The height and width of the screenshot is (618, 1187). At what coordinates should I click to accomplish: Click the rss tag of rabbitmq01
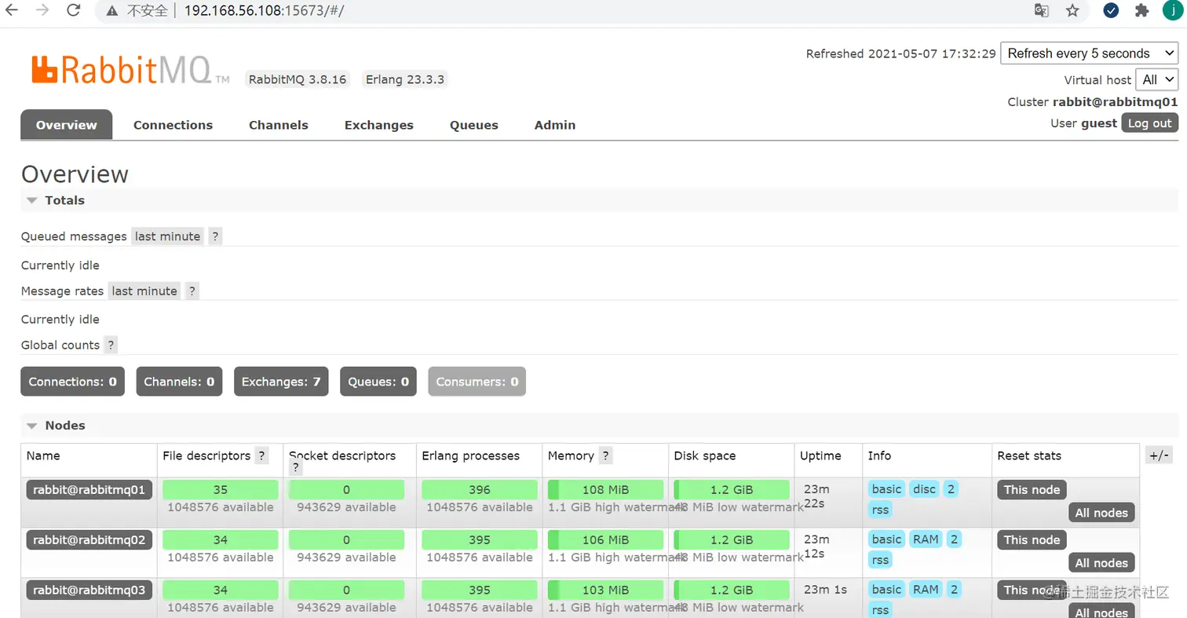(x=880, y=510)
